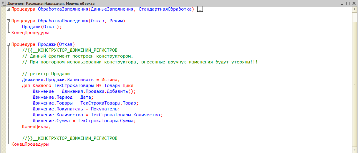Click the 'ОбработкаЗаполнения' procedure name
Screen dimensions: 358x153
pyautogui.click(x=63, y=9)
